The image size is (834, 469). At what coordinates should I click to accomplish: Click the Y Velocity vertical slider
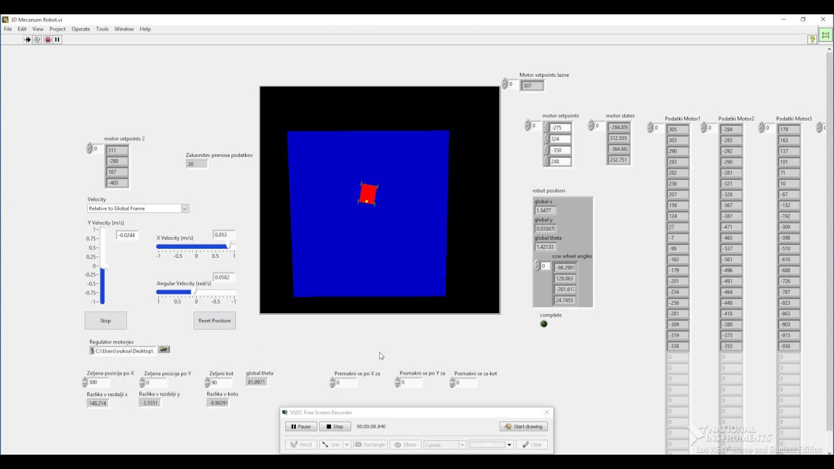(x=102, y=266)
